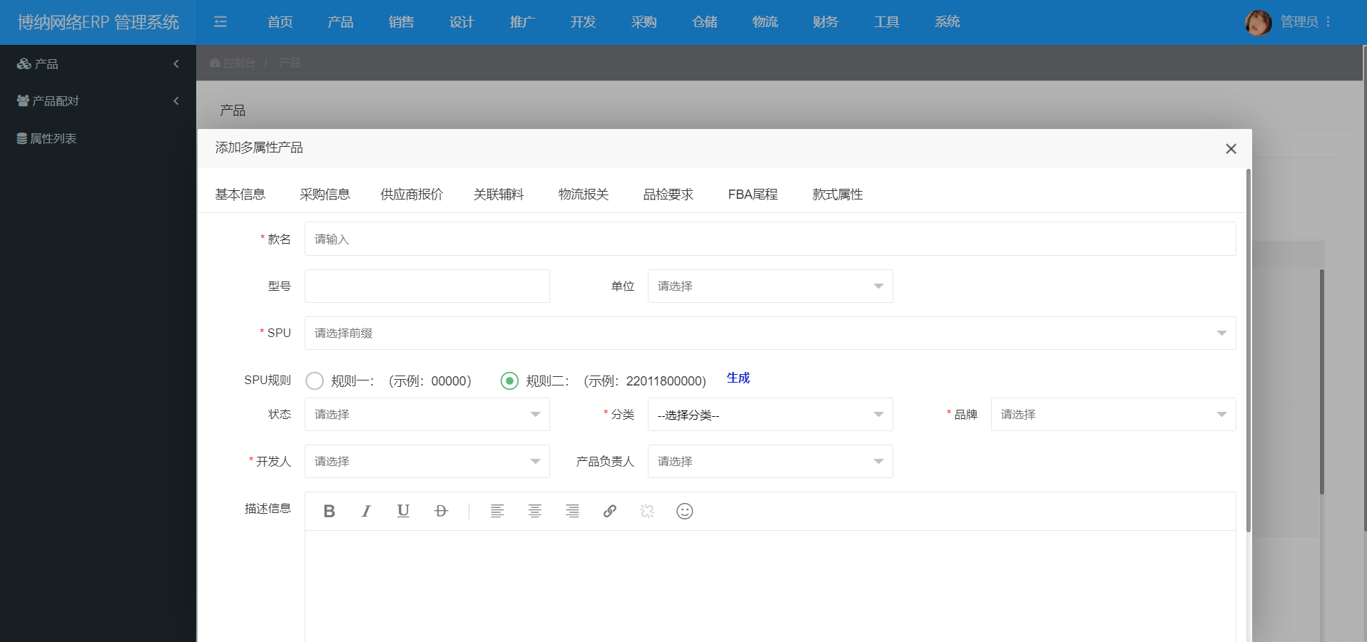This screenshot has width=1367, height=642.
Task: Expand the 分类 category dropdown
Action: click(x=770, y=415)
